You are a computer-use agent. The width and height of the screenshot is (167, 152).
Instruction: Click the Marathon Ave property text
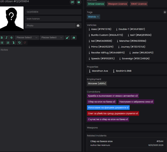tap(100, 71)
